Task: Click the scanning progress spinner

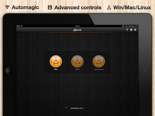Action: click(67, 108)
